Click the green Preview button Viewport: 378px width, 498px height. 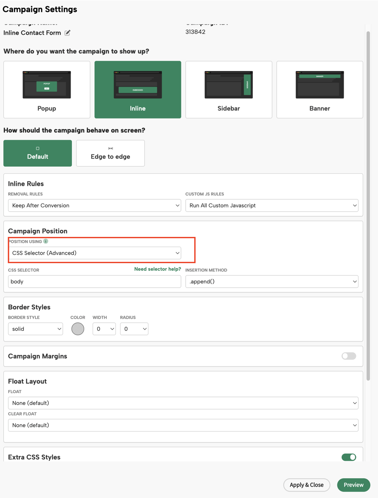tap(353, 485)
